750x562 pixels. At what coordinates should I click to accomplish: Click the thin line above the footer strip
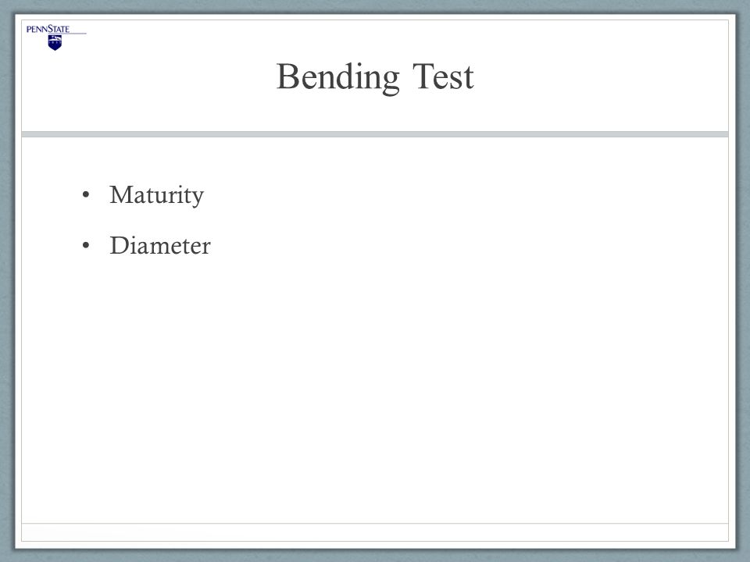375,523
